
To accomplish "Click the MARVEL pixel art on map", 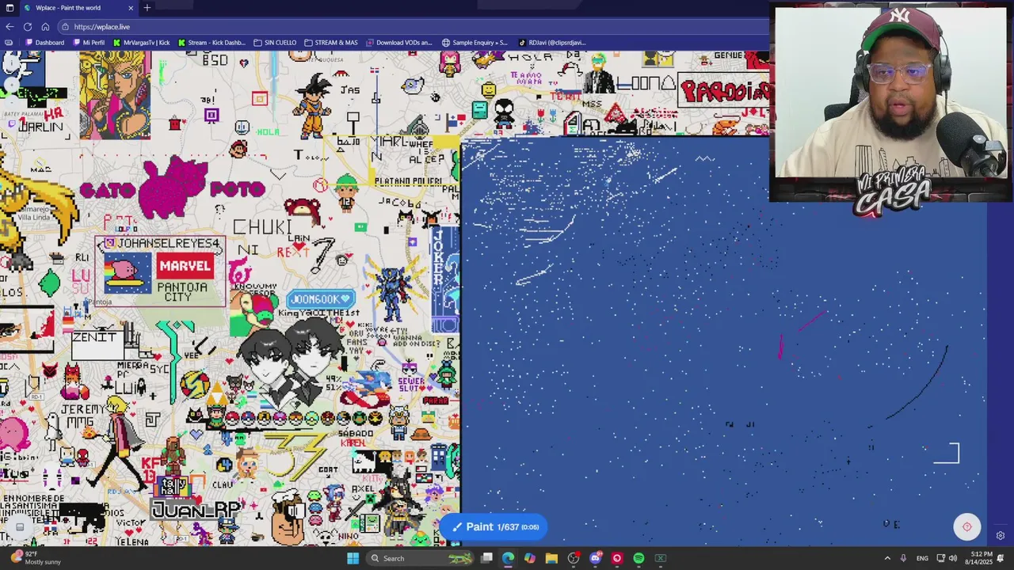I will (x=185, y=266).
